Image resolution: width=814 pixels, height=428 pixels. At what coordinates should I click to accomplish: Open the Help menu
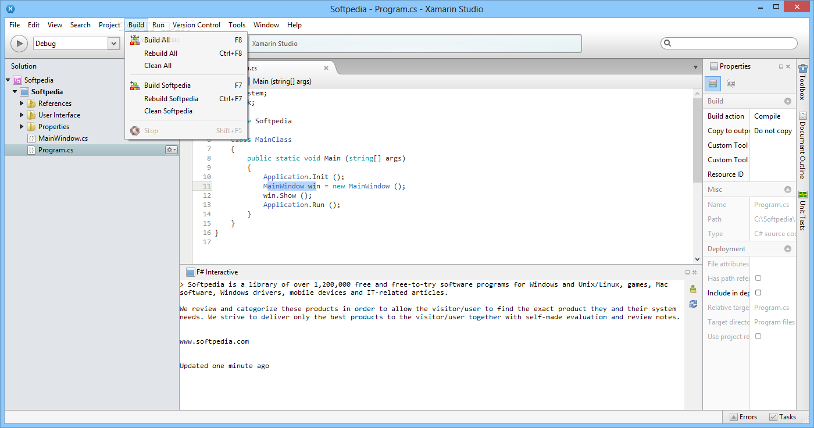click(x=294, y=25)
